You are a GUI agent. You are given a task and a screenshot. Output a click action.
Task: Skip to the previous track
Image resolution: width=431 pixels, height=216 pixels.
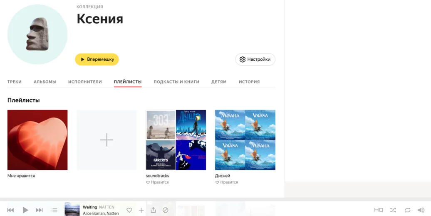click(x=10, y=210)
